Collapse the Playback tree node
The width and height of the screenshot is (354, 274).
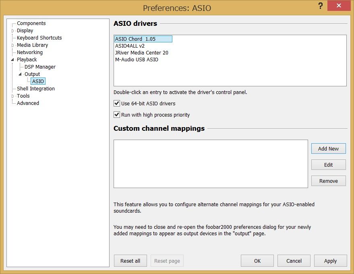[x=12, y=60]
